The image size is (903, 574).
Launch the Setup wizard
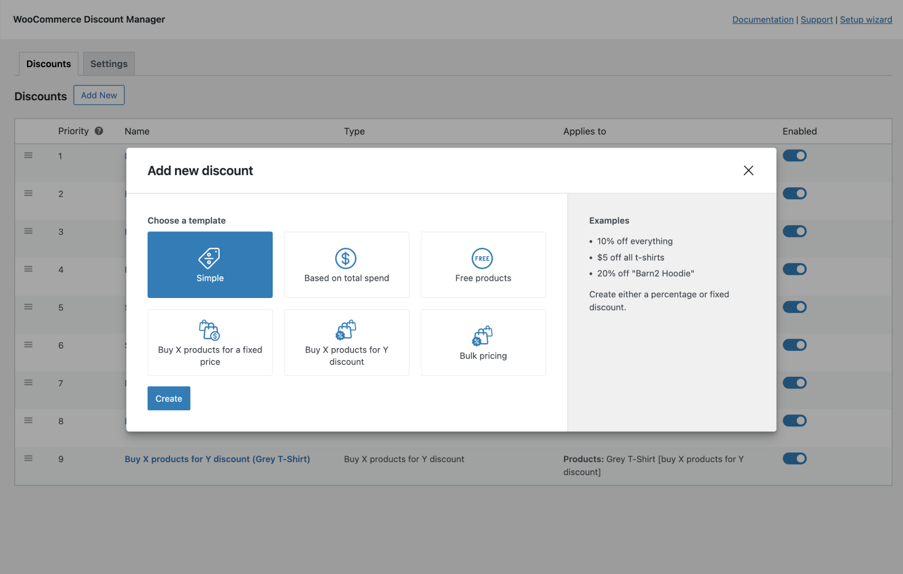(x=866, y=19)
